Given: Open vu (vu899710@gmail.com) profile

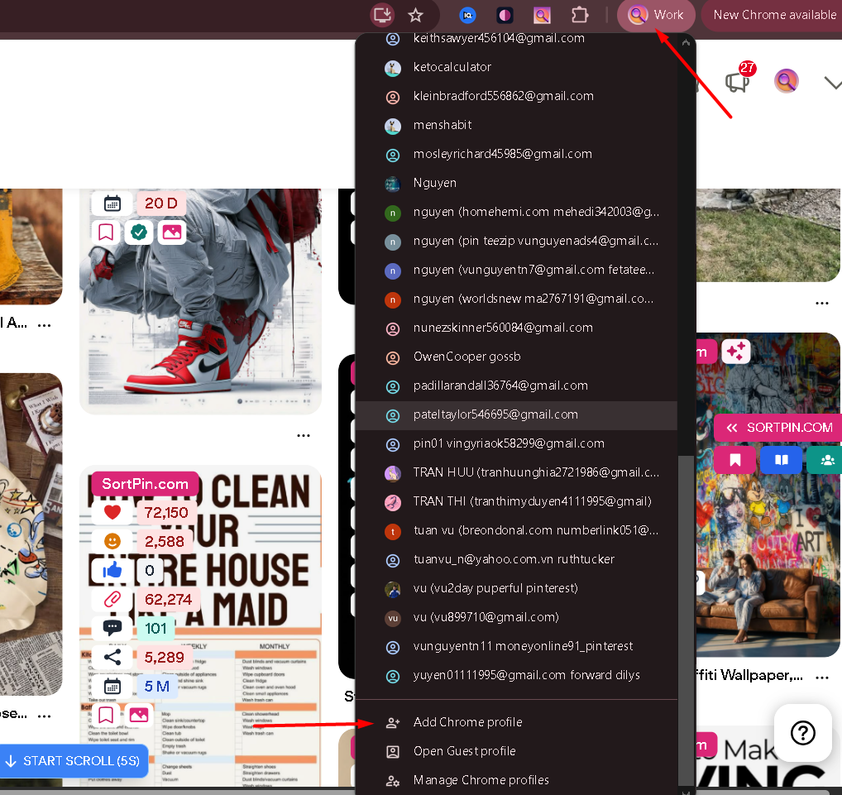Looking at the screenshot, I should (x=516, y=618).
